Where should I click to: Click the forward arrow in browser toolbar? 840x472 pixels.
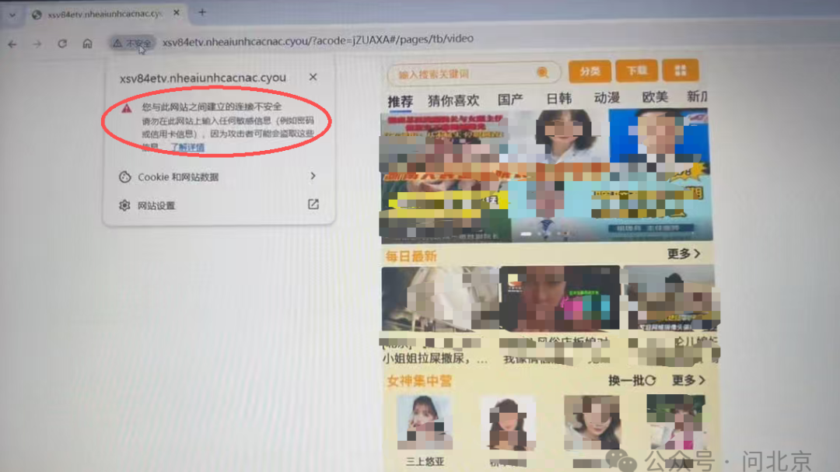[x=37, y=44]
